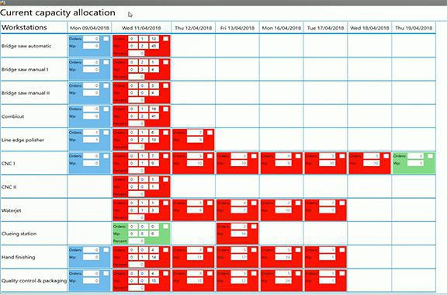
Task: Click Wp field in CNC I Thu 19/04 cell
Action: (415, 164)
